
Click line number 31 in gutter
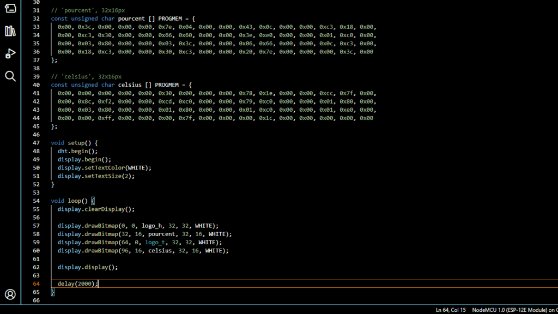[x=37, y=10]
